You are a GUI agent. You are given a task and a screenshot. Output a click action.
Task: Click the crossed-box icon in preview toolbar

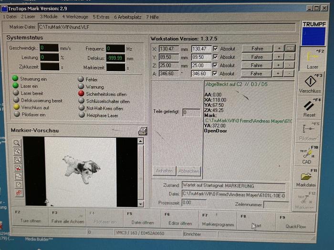coord(19,185)
